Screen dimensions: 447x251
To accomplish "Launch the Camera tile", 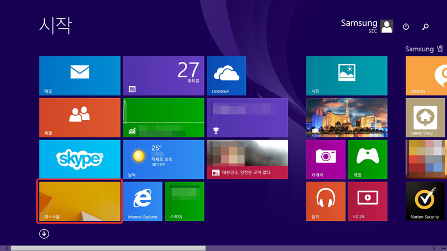I will click(326, 160).
